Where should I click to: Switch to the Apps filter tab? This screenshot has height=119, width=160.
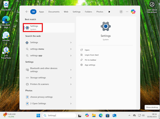41,12
